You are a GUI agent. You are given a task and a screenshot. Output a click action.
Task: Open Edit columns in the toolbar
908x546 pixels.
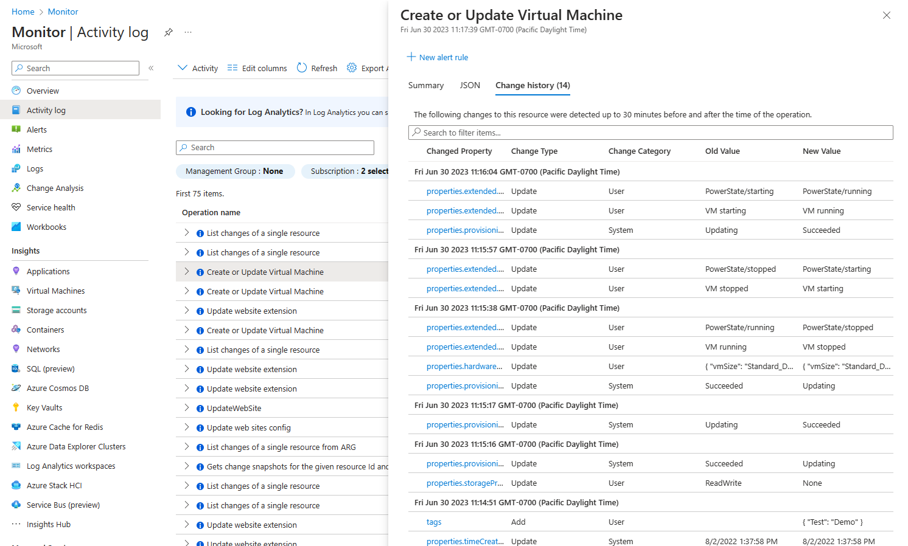257,68
